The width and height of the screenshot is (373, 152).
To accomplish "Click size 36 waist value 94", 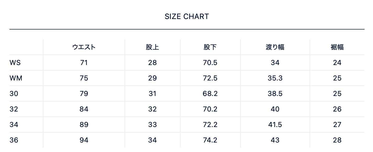I will click(x=84, y=140).
